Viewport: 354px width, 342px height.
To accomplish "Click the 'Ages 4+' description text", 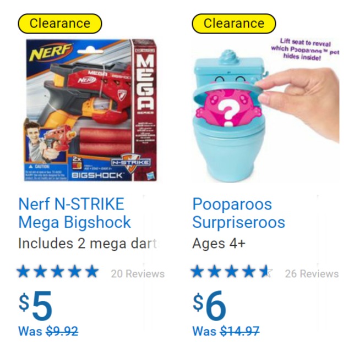I will point(219,244).
